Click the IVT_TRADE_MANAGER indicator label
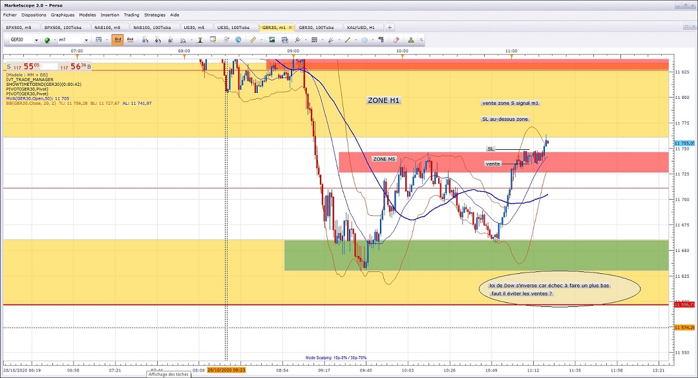 point(29,79)
